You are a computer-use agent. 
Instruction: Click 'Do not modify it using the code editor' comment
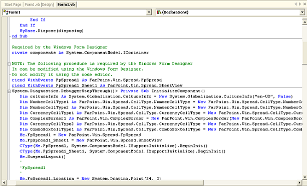62,74
